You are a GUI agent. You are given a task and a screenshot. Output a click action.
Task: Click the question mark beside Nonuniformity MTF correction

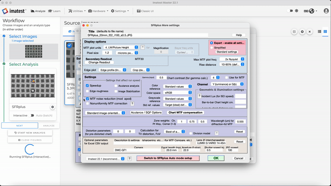132,104
